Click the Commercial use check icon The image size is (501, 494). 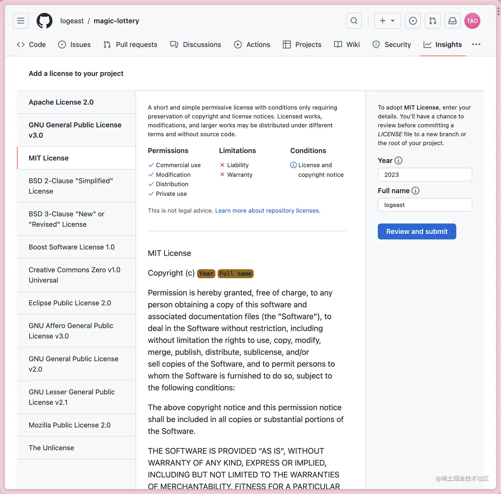(151, 165)
